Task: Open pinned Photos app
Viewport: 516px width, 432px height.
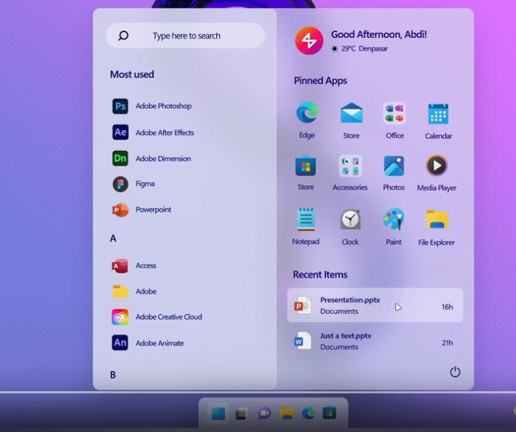Action: pos(394,173)
